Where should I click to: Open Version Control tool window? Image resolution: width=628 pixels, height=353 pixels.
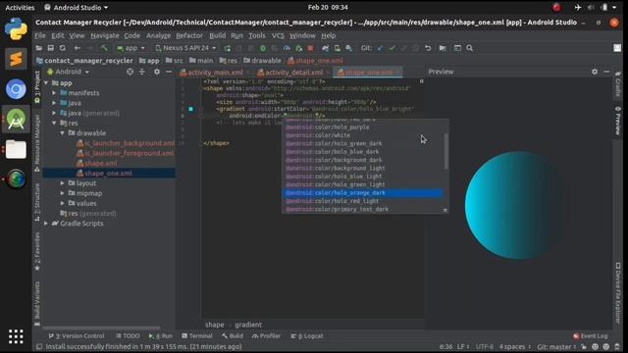[77, 336]
